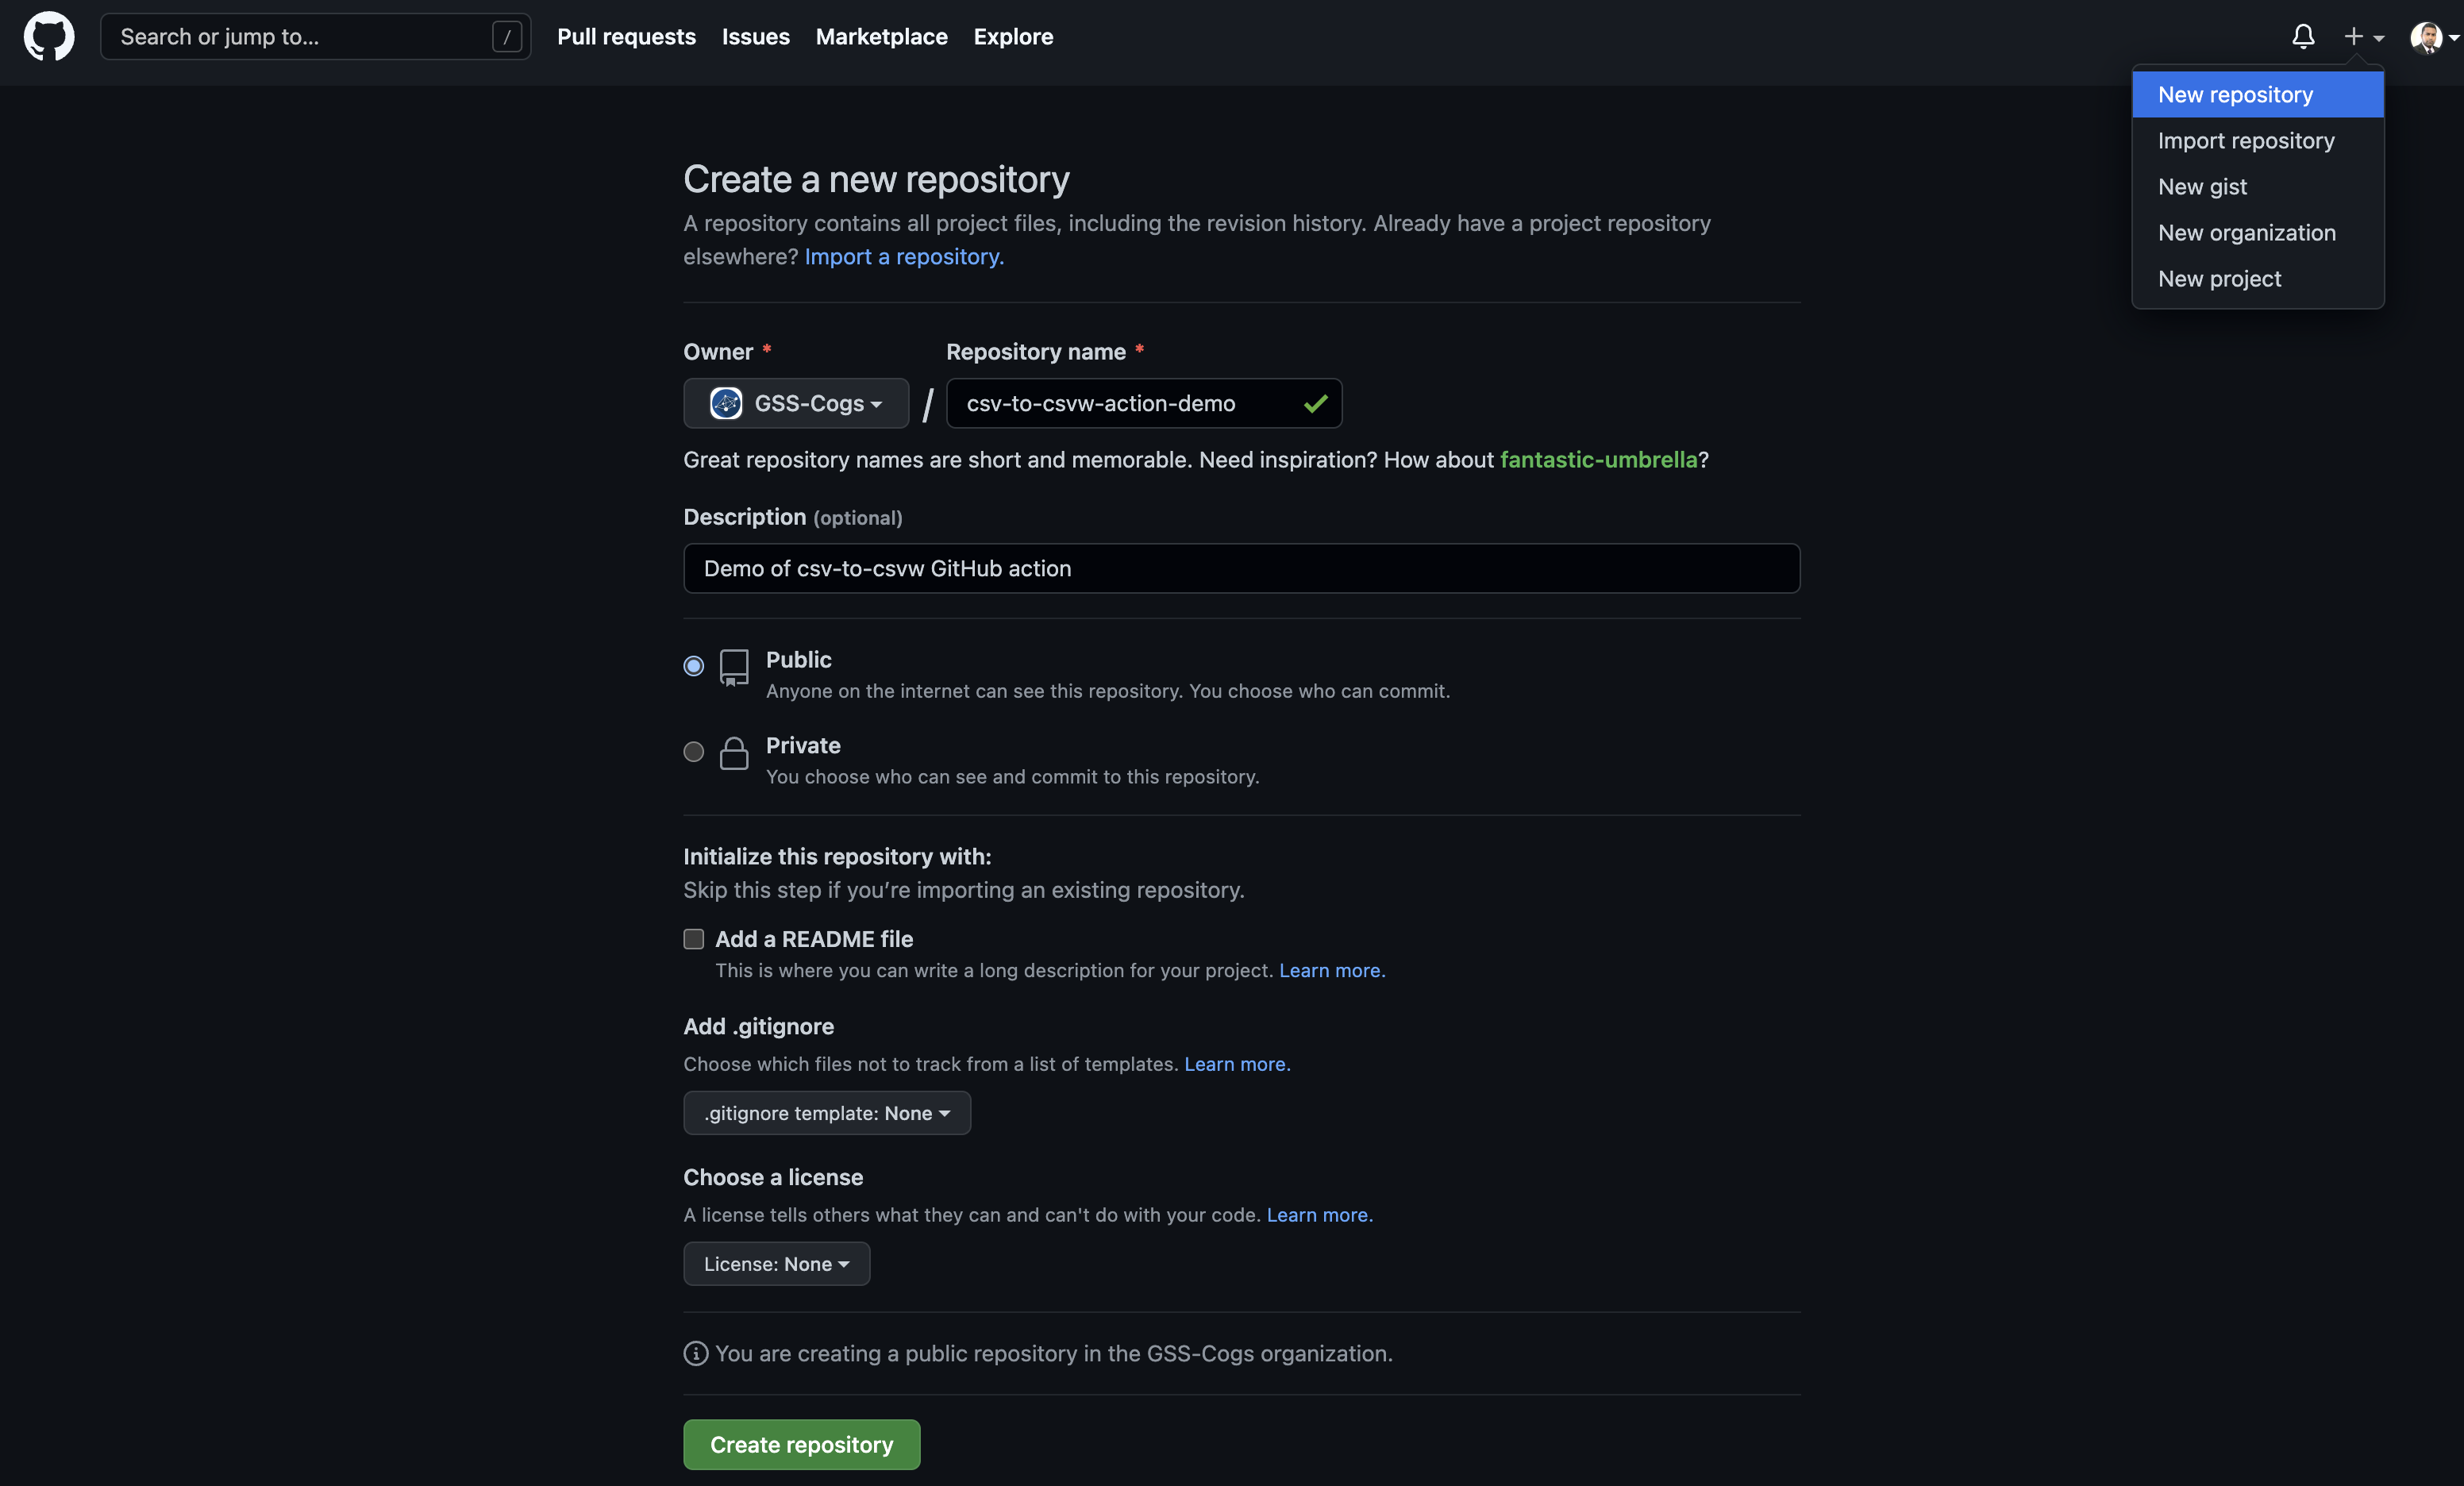
Task: Click the Description text field
Action: pyautogui.click(x=1241, y=568)
